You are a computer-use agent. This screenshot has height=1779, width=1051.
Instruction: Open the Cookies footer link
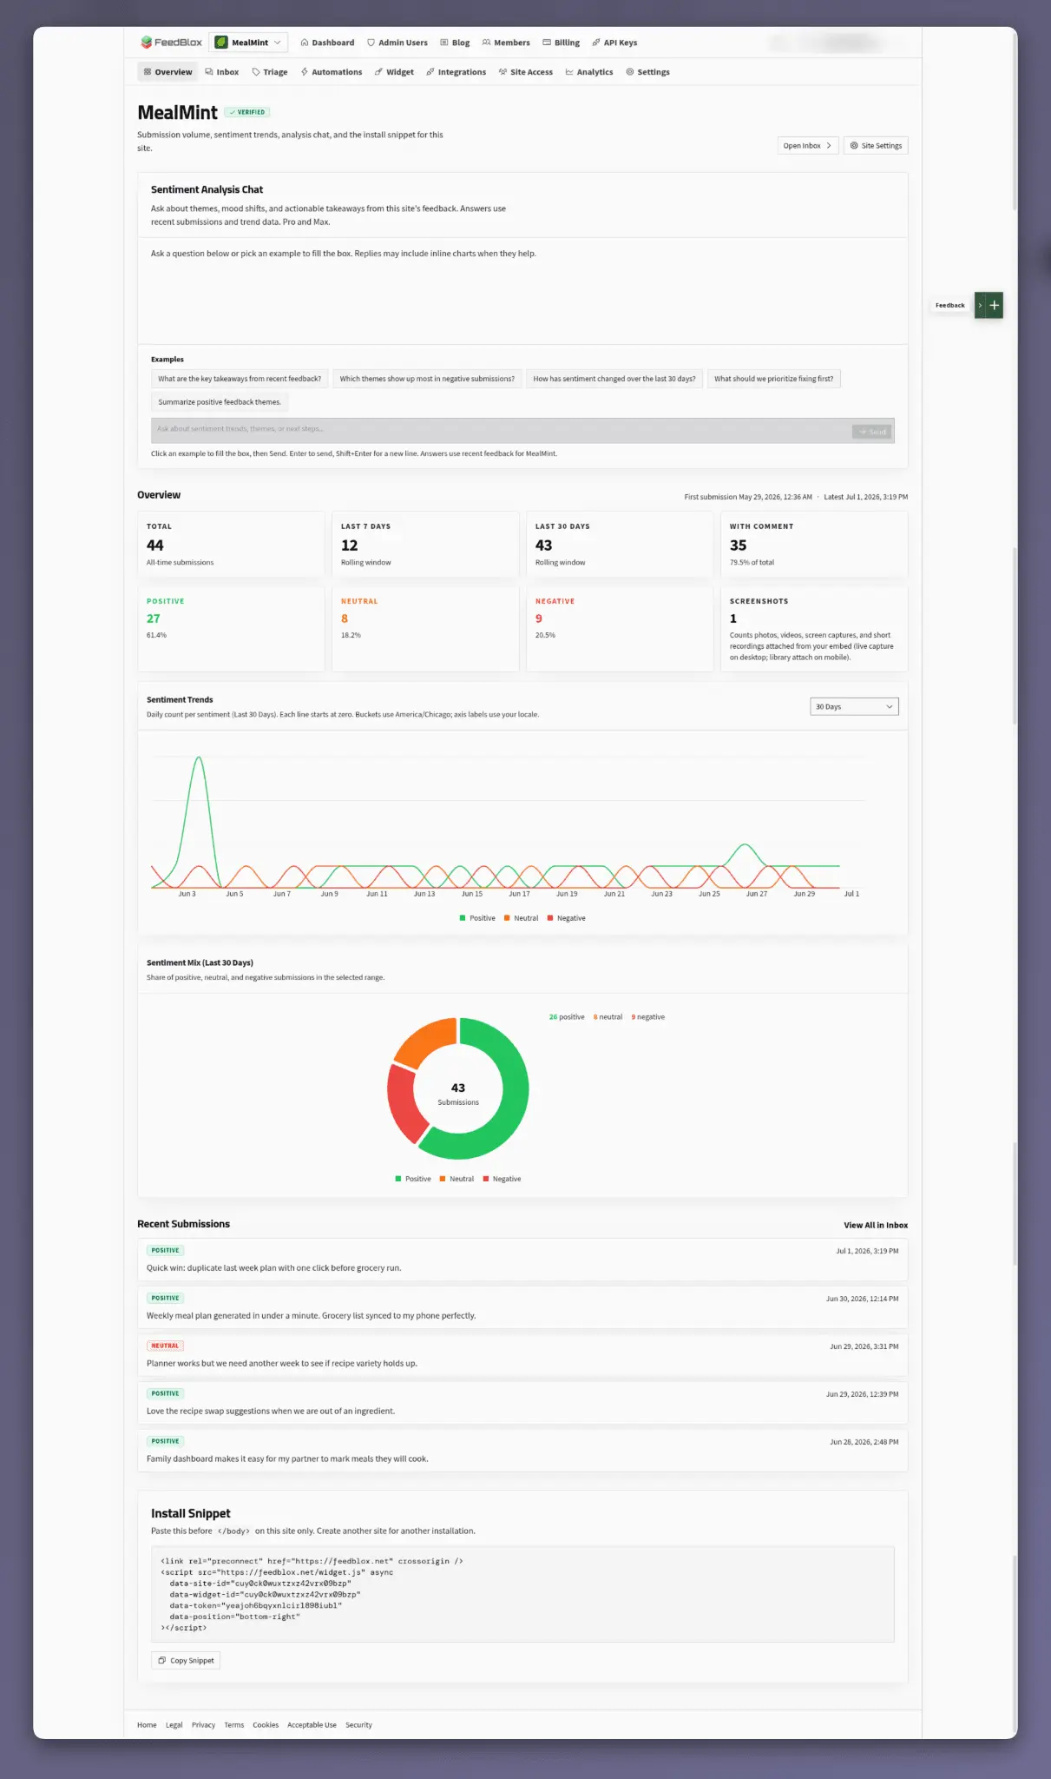(x=266, y=1725)
